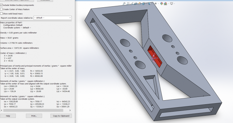Click the Iz = ( 0.00, 1.00, 0.00) vector

tap(14, 76)
